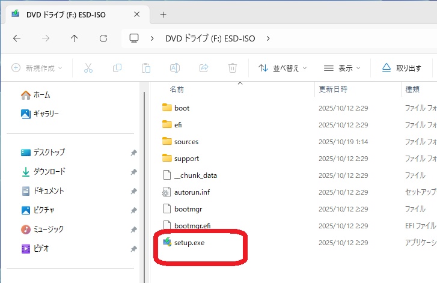Click the Cut scissors icon
This screenshot has height=283, width=437.
(88, 68)
